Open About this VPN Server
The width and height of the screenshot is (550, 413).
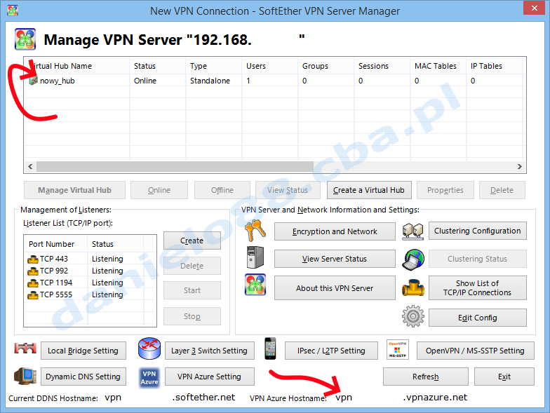click(x=335, y=287)
